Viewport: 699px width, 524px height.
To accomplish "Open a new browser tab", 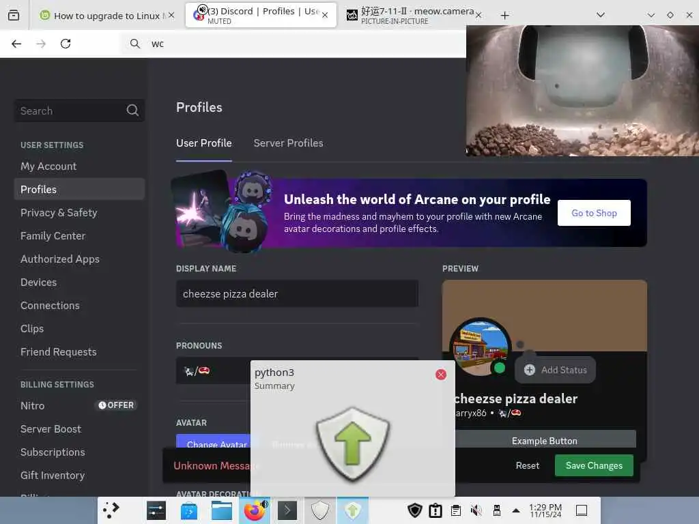I will pyautogui.click(x=504, y=16).
